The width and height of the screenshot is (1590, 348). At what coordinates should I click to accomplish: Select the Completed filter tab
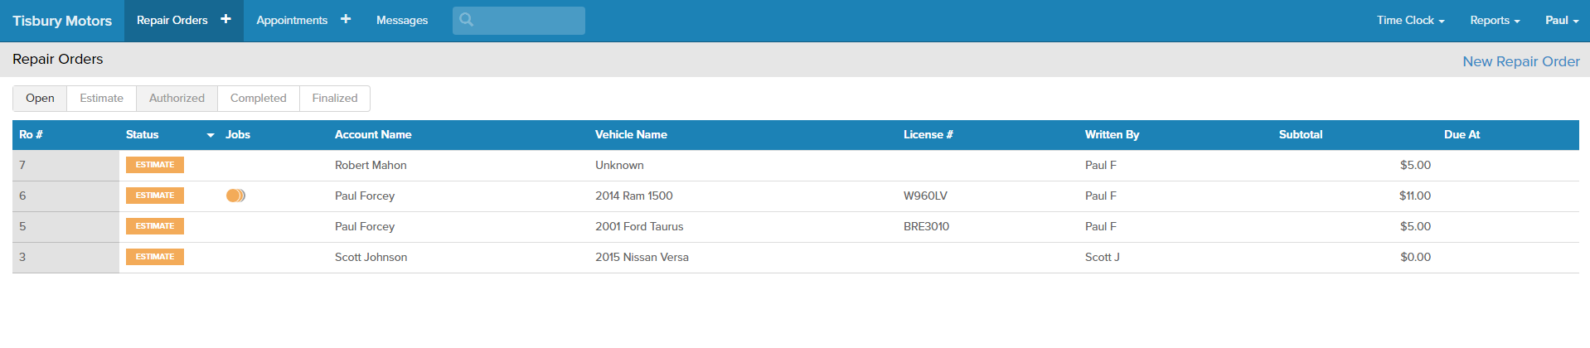[258, 98]
